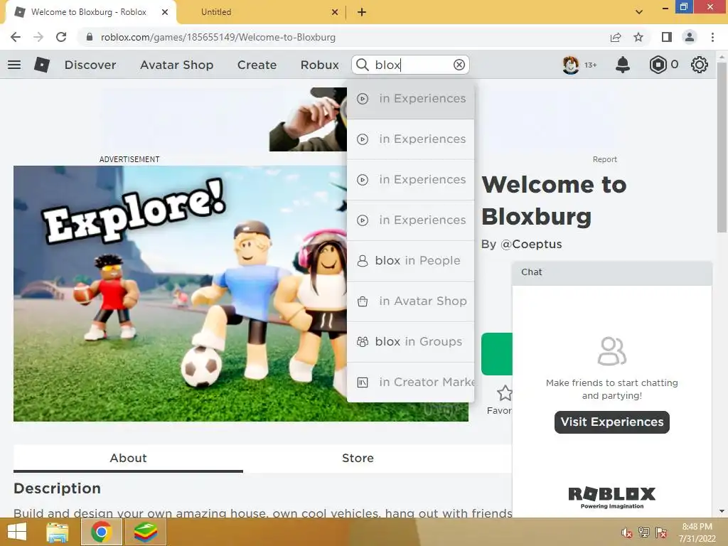This screenshot has height=546, width=728.
Task: Open the settings gear menu
Action: point(700,65)
